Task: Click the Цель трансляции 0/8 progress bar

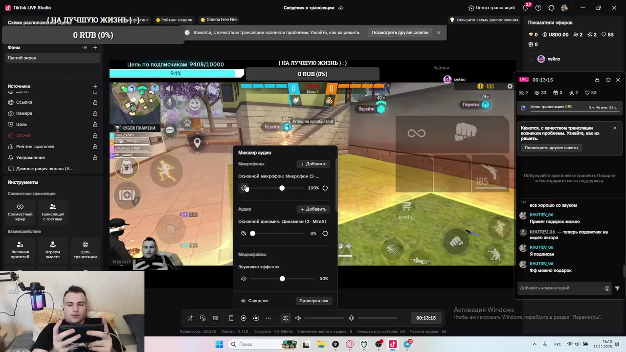Action: pos(570,107)
